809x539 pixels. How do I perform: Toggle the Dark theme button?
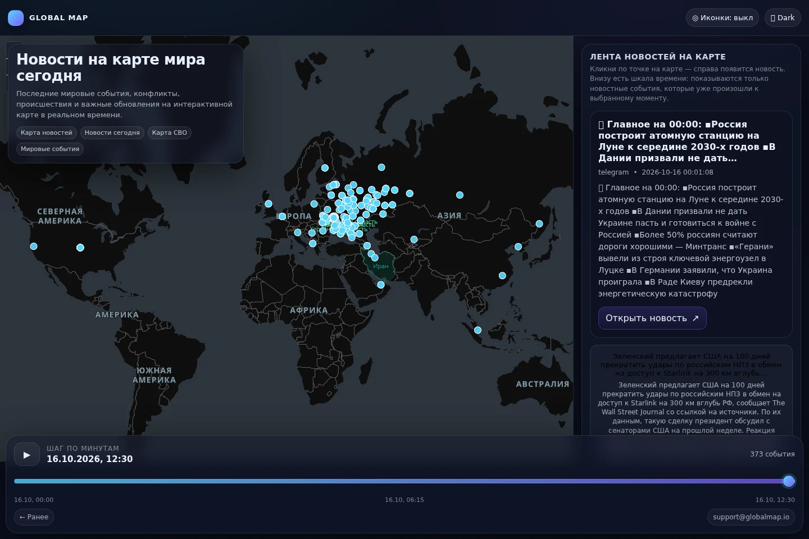coord(783,18)
